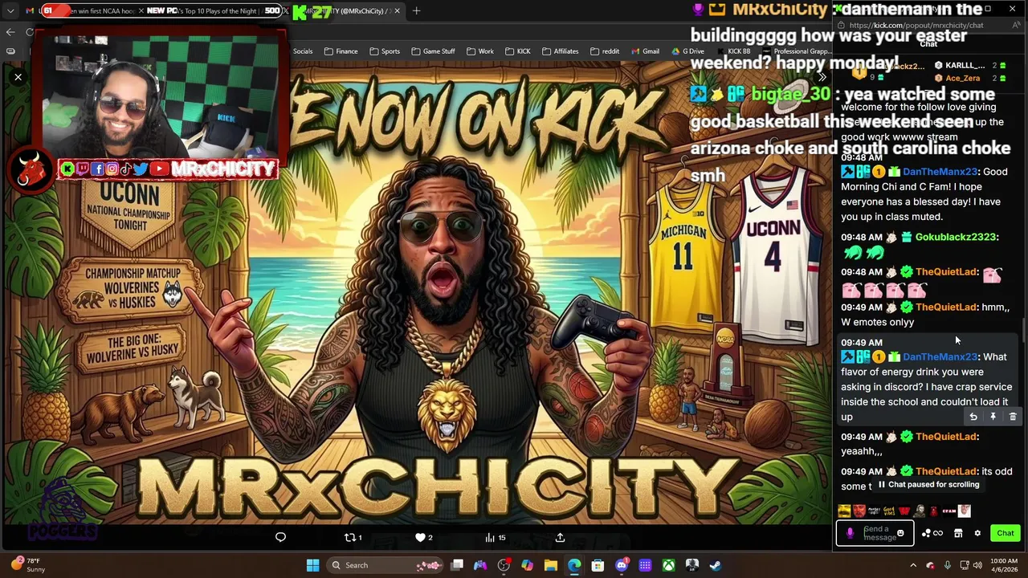Click TheQuietLad username in hmm message

tap(947, 307)
